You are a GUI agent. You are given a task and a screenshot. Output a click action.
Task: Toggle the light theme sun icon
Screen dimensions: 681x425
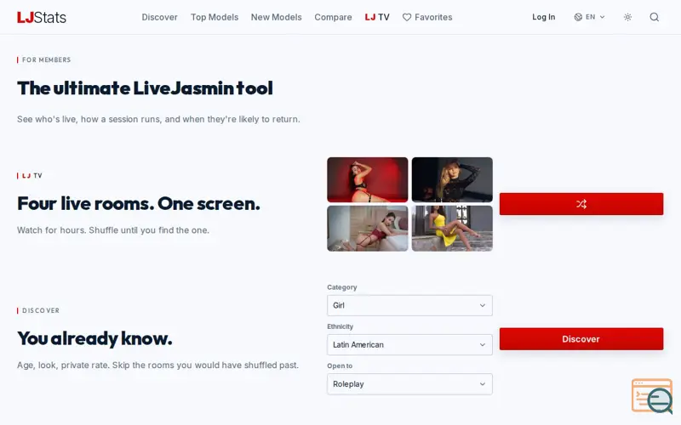(x=627, y=17)
